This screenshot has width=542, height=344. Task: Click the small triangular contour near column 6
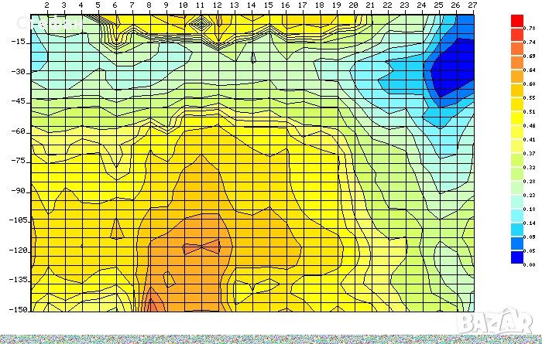click(116, 228)
